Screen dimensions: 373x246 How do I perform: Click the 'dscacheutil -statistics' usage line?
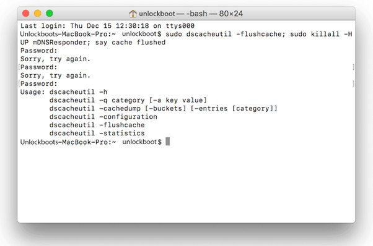97,134
